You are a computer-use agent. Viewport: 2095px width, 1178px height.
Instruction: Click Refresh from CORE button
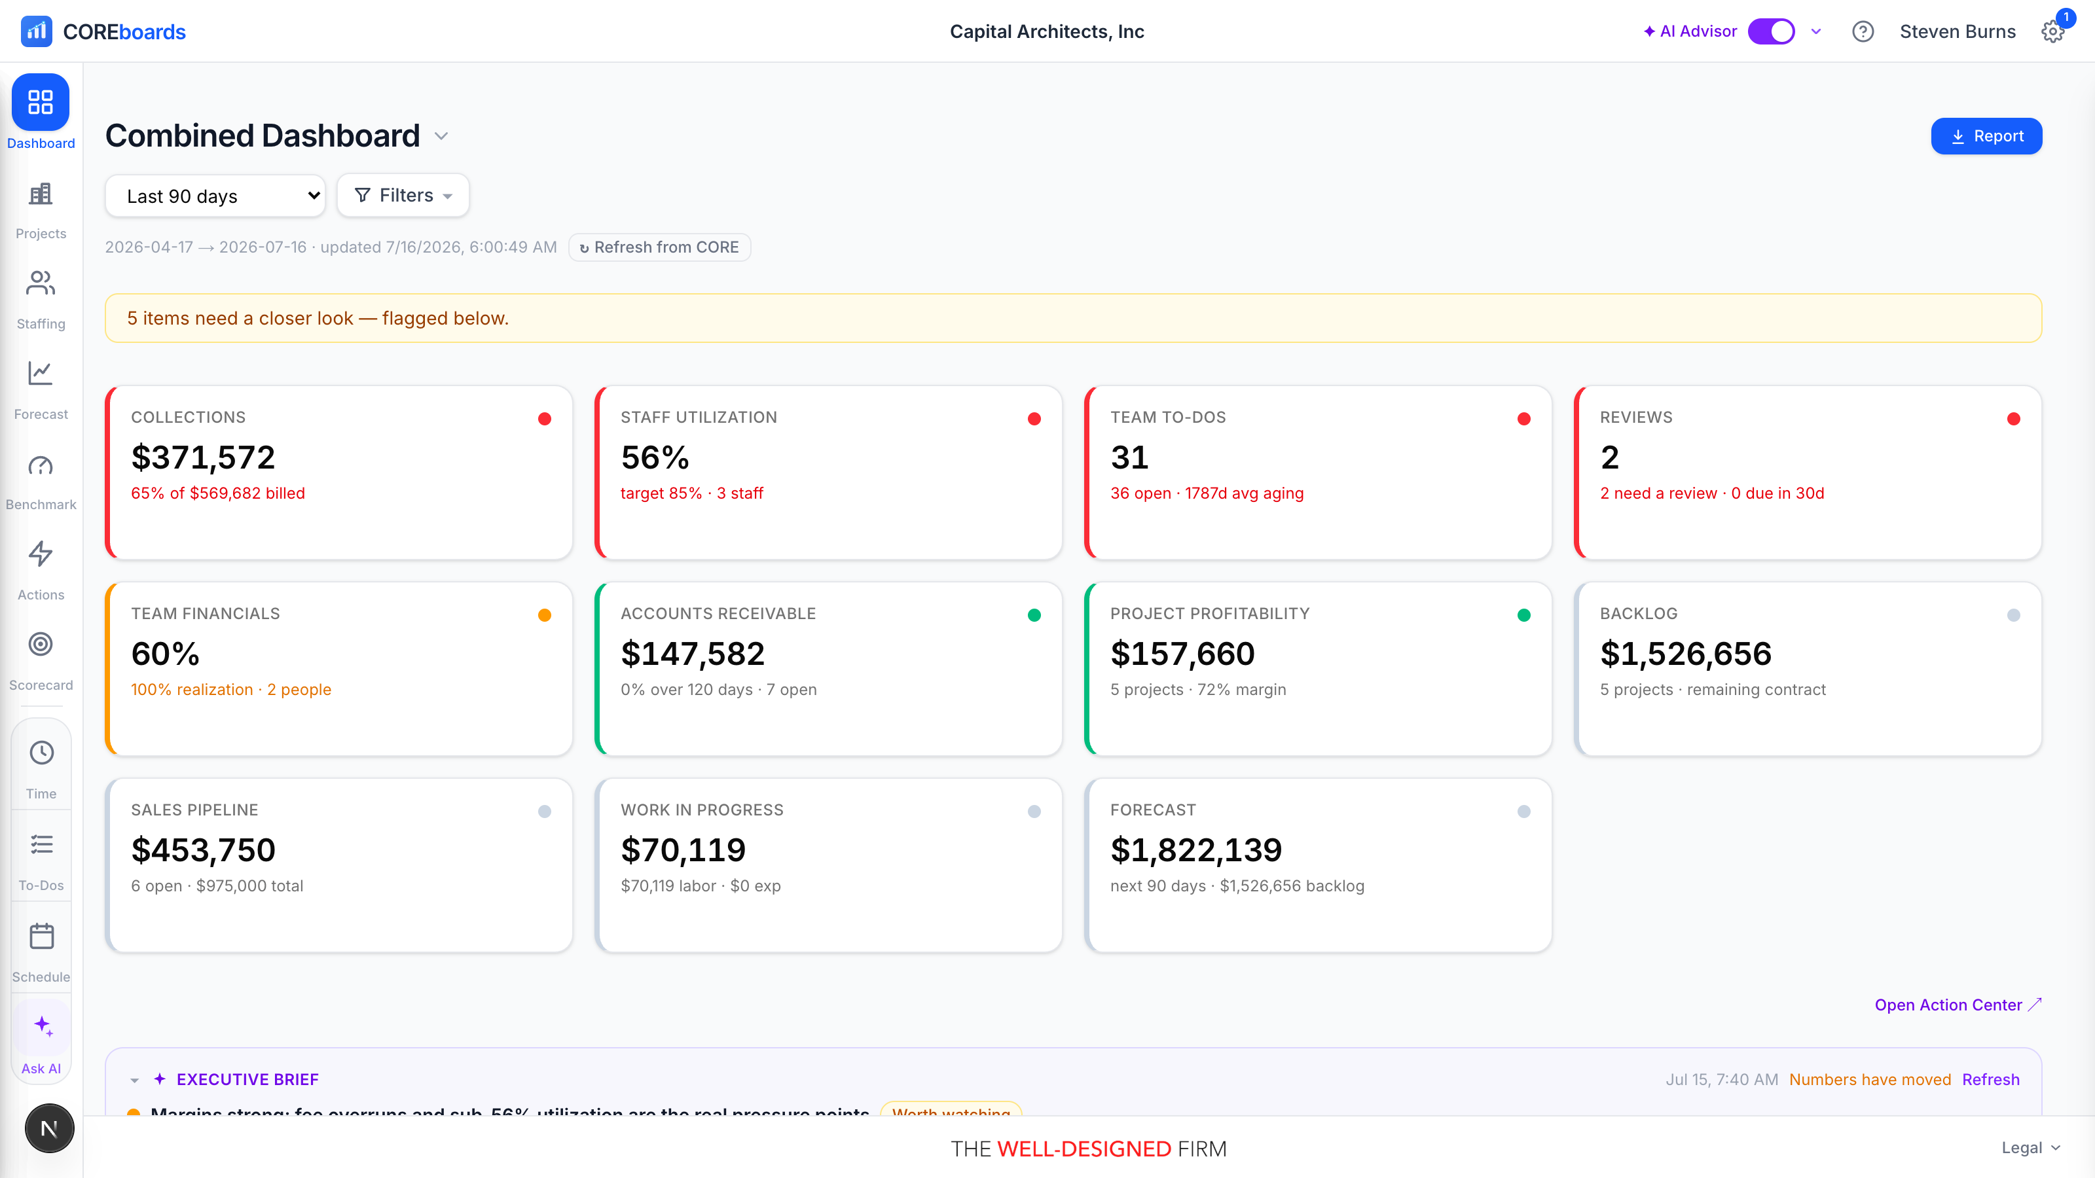point(659,247)
